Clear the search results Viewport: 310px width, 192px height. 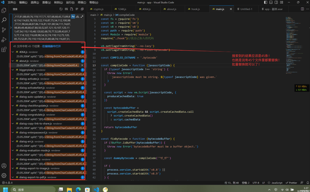(x=66, y=9)
